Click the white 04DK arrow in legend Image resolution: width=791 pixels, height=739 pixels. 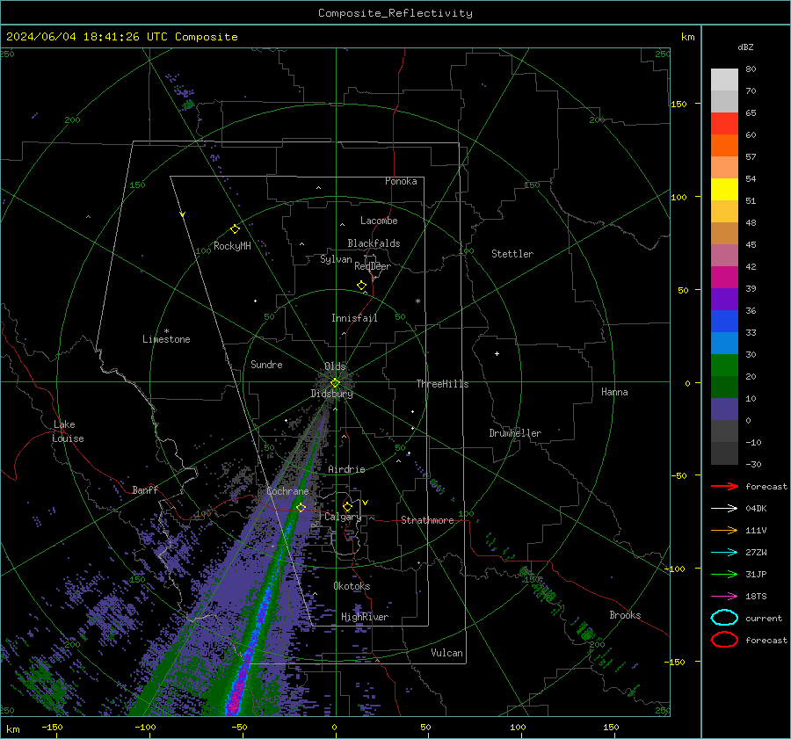tap(724, 508)
